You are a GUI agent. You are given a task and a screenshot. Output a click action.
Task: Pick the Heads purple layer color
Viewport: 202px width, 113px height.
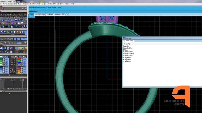(x=19, y=67)
